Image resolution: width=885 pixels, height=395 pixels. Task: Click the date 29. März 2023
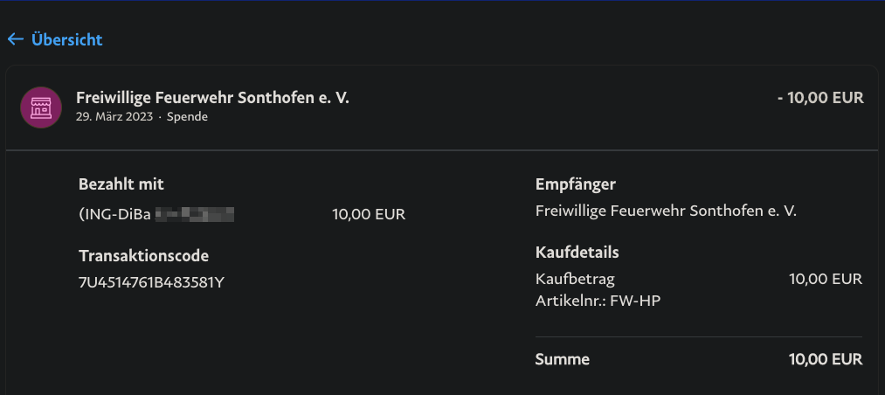coord(114,116)
